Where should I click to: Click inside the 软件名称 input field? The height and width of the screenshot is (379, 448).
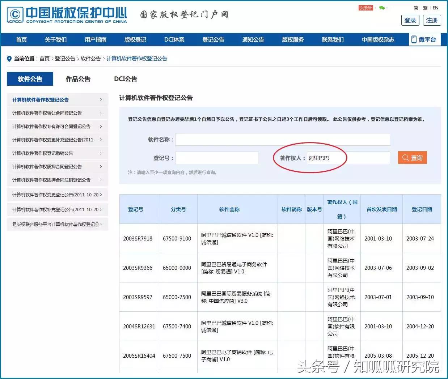282,139
